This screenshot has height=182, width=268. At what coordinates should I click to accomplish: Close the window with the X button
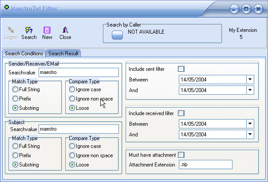click(x=258, y=9)
